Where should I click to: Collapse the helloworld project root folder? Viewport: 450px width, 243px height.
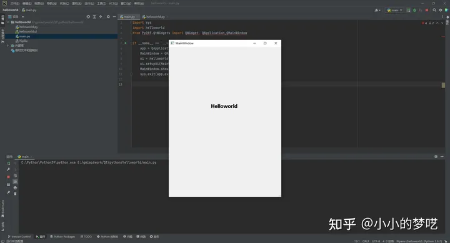click(x=8, y=22)
